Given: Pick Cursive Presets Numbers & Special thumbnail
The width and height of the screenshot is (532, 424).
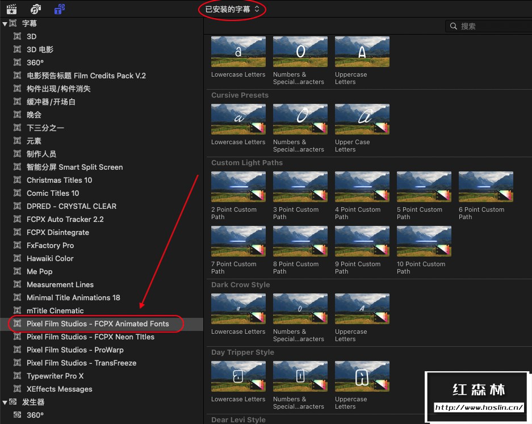Looking at the screenshot, I should tap(300, 119).
